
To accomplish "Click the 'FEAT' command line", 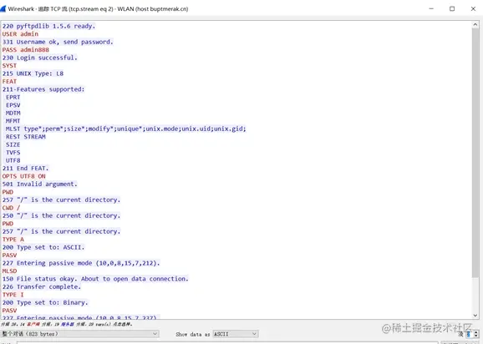I will (x=9, y=82).
